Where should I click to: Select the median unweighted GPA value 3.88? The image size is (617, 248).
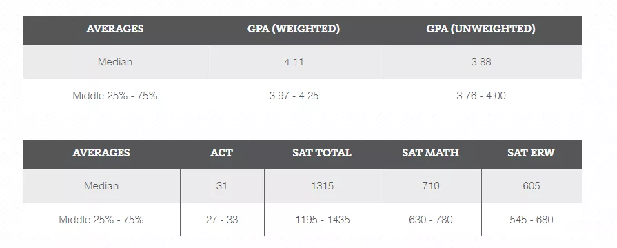tap(481, 62)
